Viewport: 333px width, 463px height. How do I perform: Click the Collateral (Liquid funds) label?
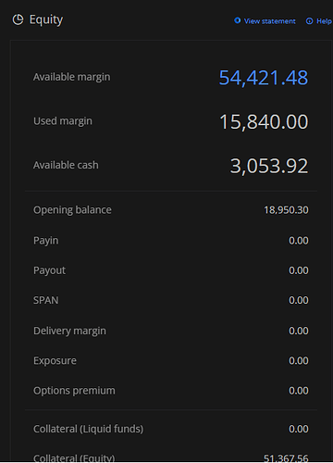pos(88,429)
